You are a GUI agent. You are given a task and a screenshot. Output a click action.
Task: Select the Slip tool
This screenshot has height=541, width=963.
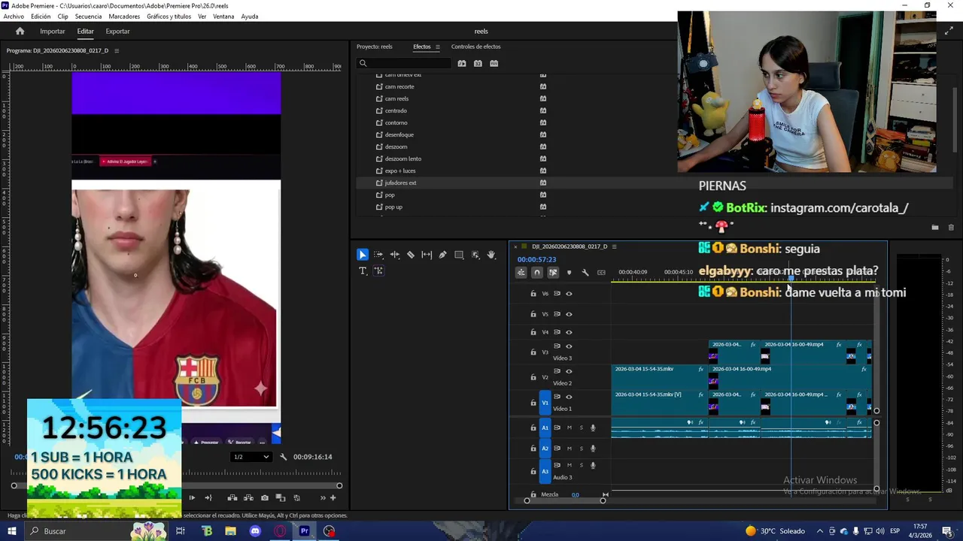coord(427,255)
